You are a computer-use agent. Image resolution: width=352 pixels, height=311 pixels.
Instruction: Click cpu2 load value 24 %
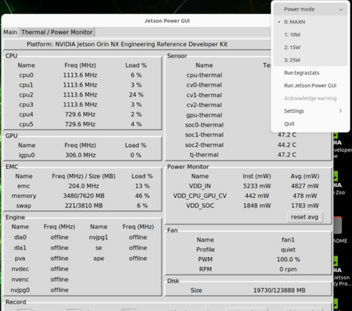[136, 95]
